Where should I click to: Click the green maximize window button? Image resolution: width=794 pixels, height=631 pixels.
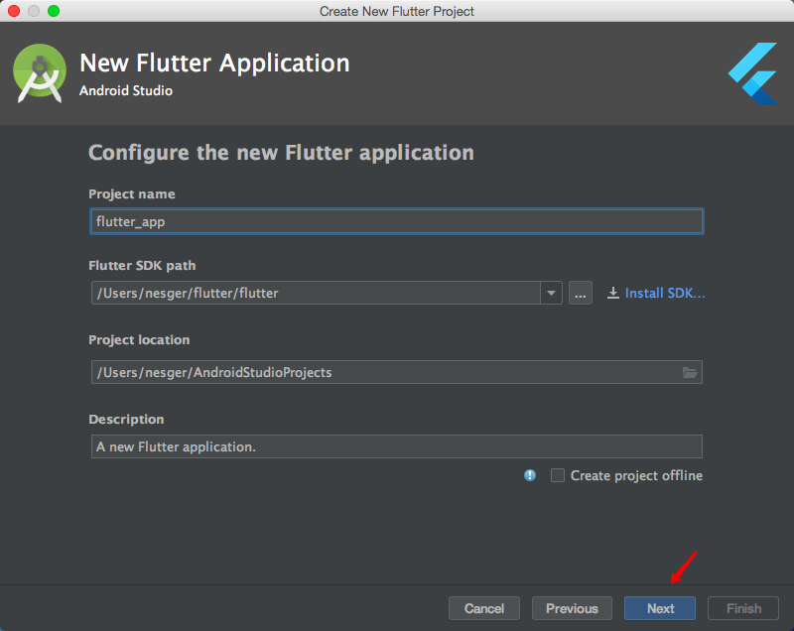[54, 11]
